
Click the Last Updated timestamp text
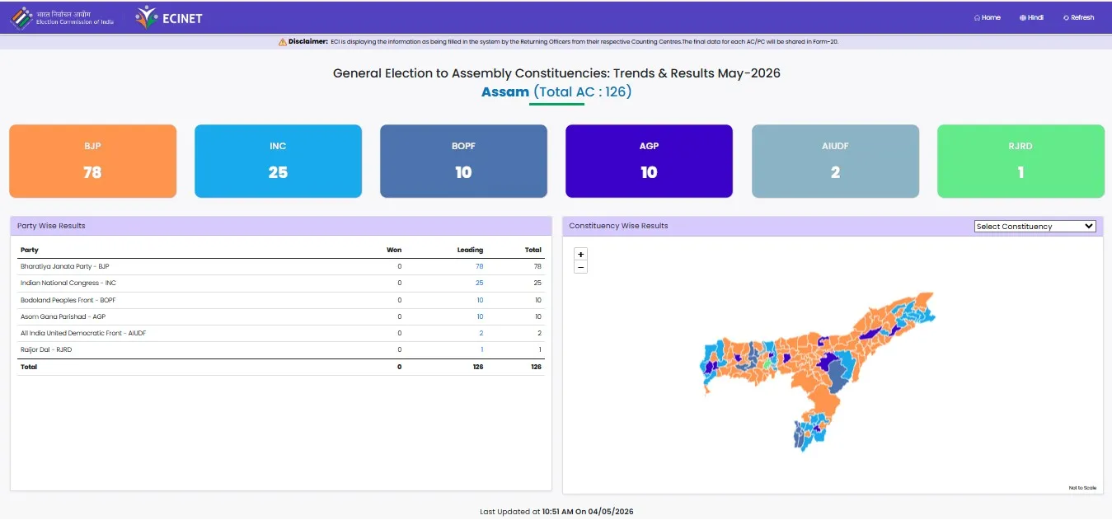point(556,512)
